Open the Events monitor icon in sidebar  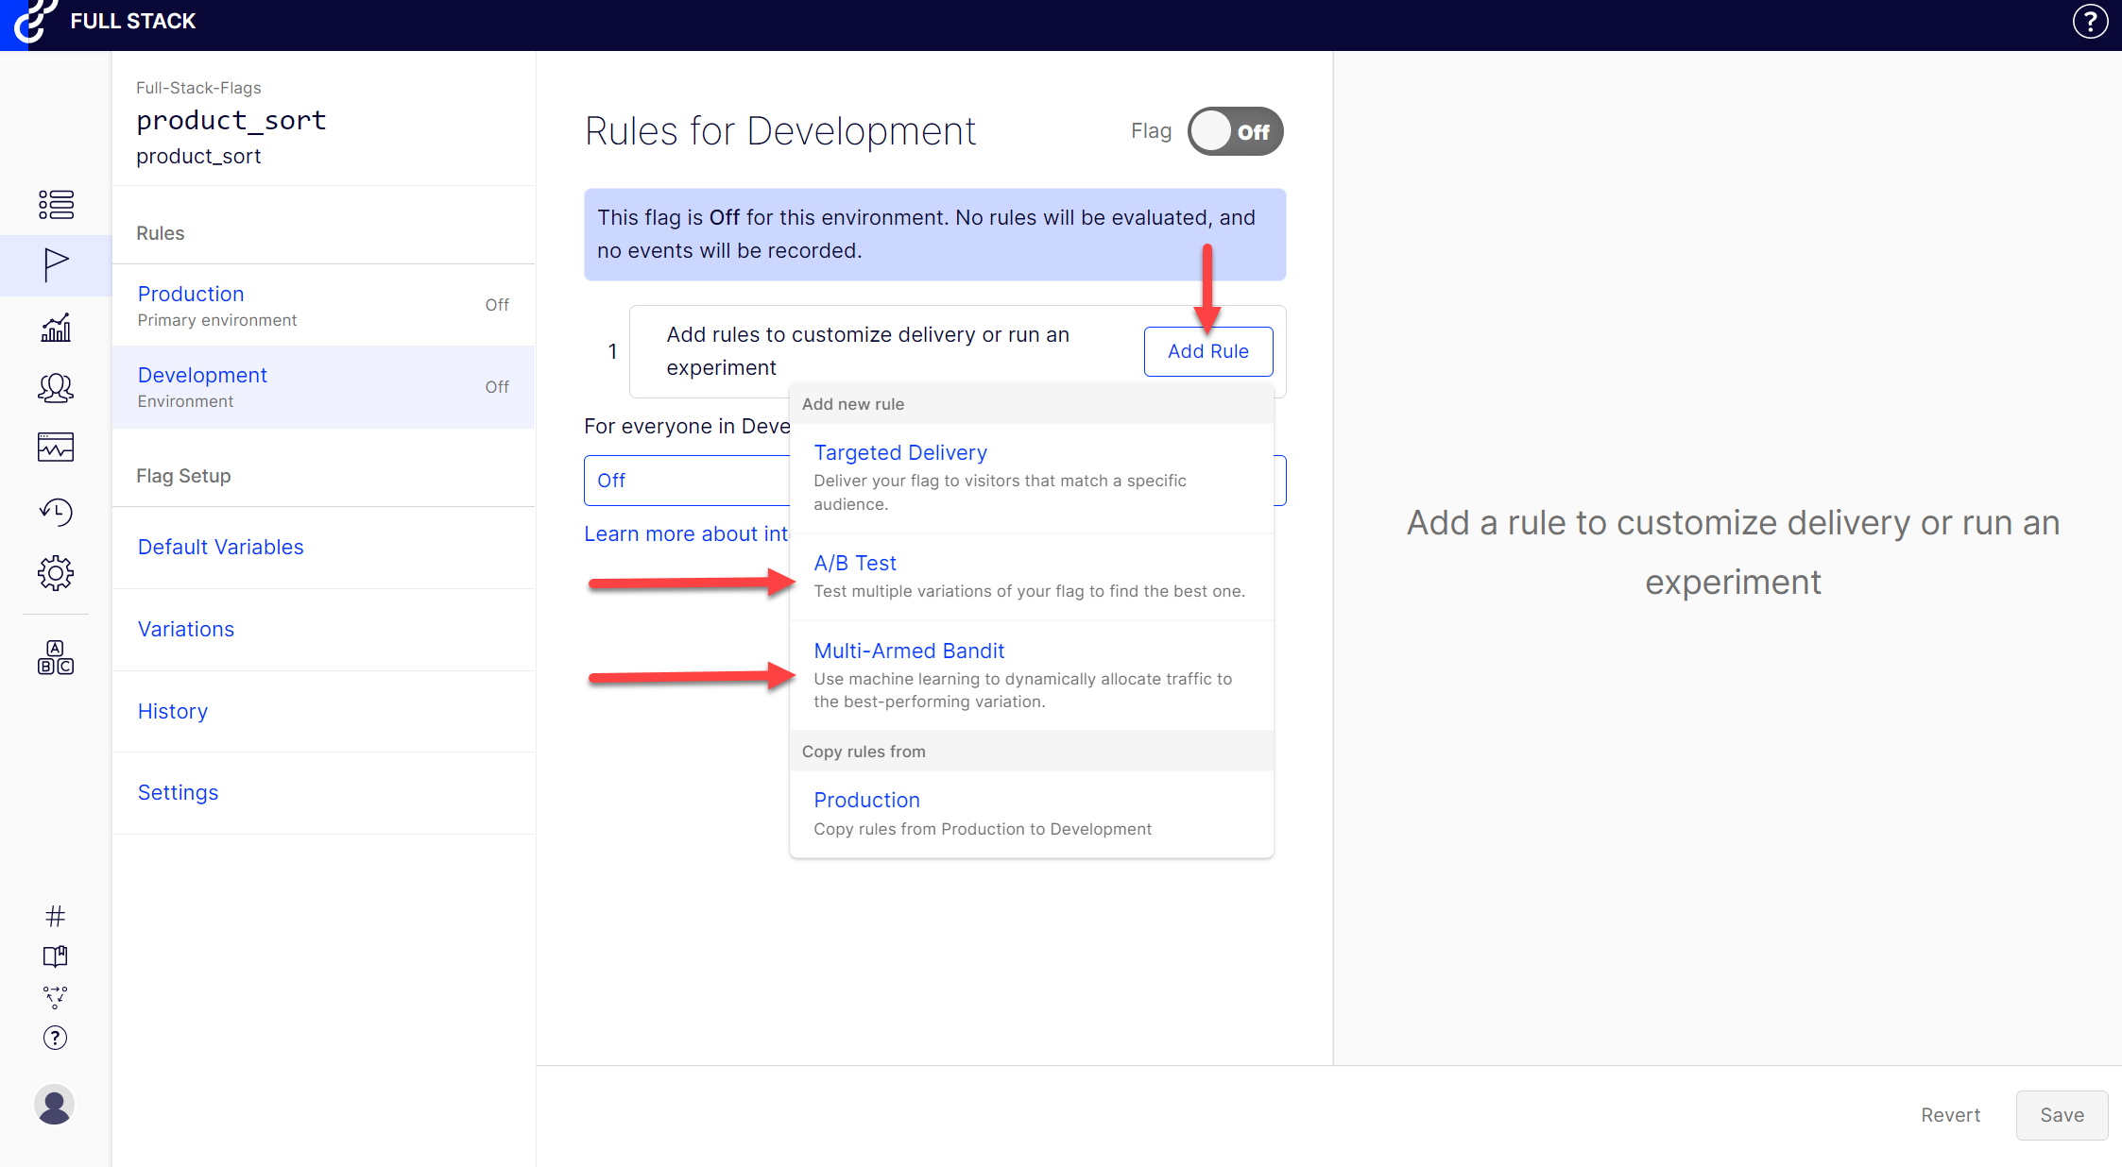point(56,448)
